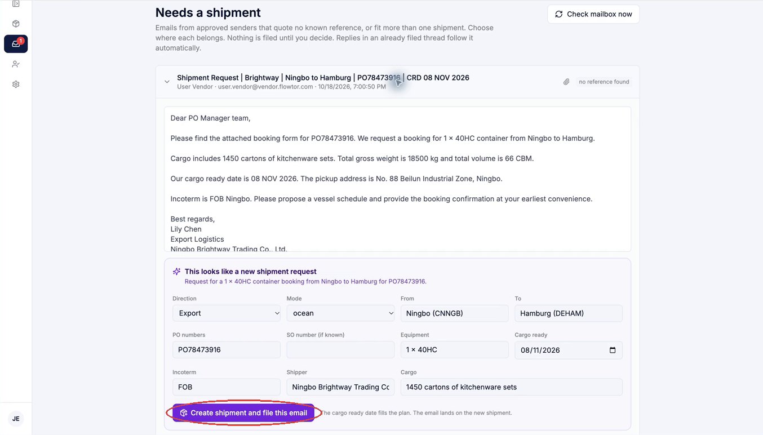Click the Cargo field with kitchenware sets
Image resolution: width=763 pixels, height=435 pixels.
coord(512,387)
